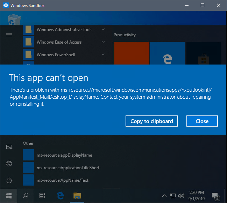Open the Start menu hamburger icon

tap(9, 35)
